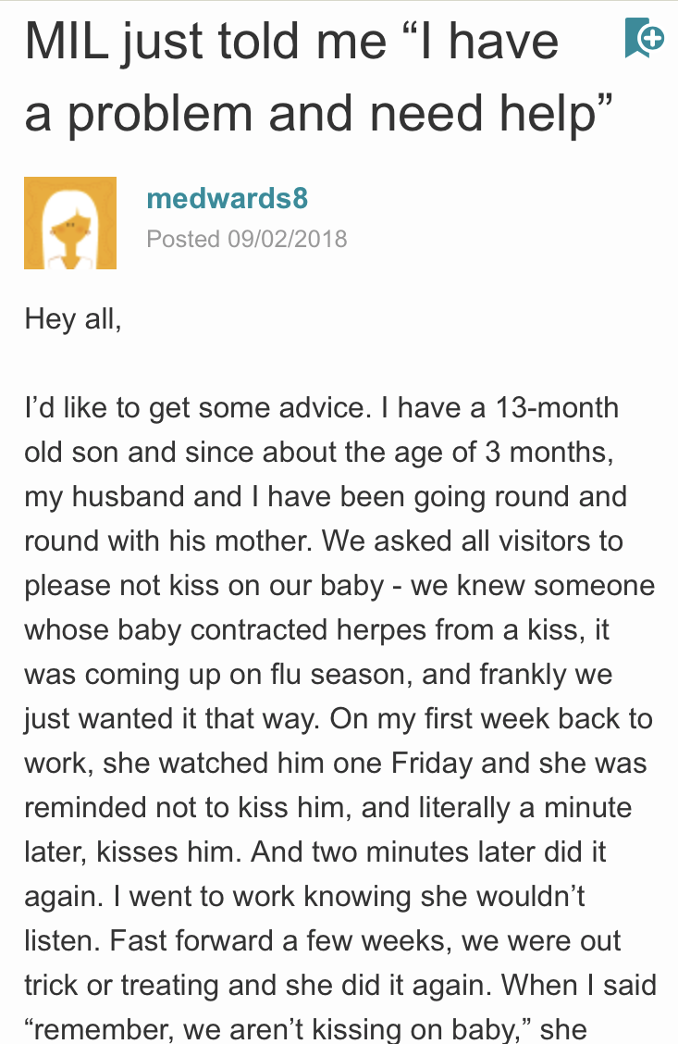
Task: Click the Posted 09/02/2018 date
Action: [x=247, y=239]
